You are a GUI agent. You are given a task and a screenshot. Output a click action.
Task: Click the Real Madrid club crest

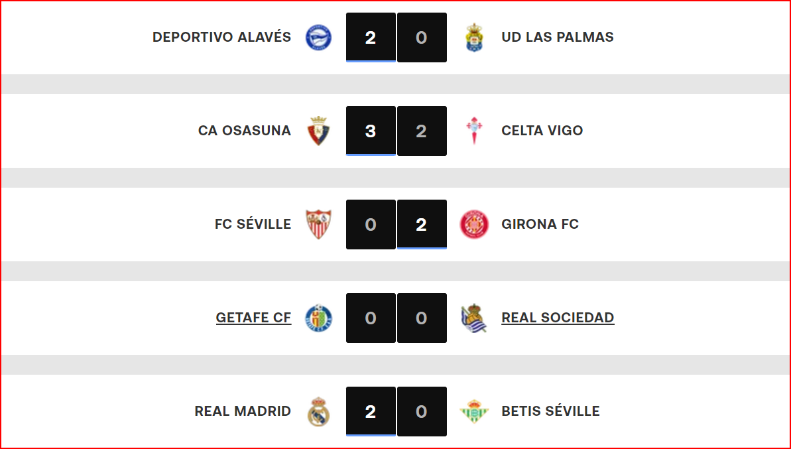[319, 411]
